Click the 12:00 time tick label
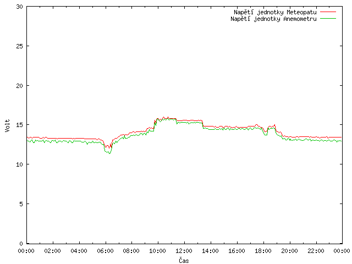The width and height of the screenshot is (352, 264). click(184, 251)
